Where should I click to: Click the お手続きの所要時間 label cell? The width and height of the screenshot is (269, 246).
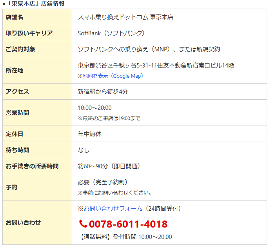pos(37,166)
